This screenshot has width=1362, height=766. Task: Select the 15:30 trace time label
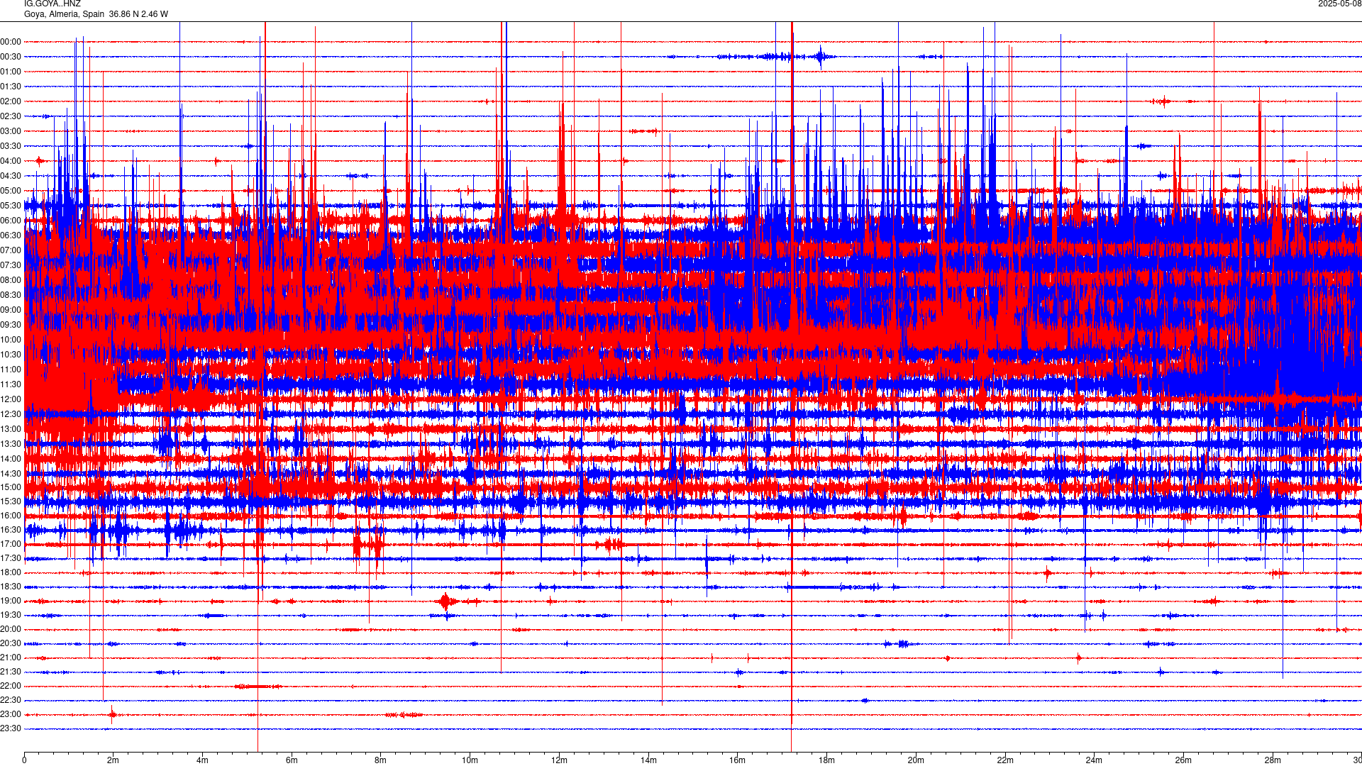point(11,501)
